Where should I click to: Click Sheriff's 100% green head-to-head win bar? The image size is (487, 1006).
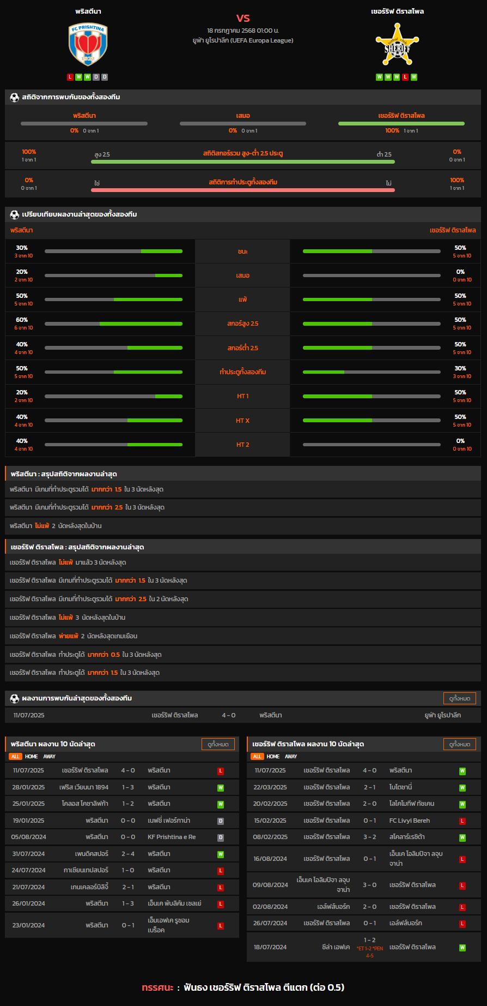(401, 124)
